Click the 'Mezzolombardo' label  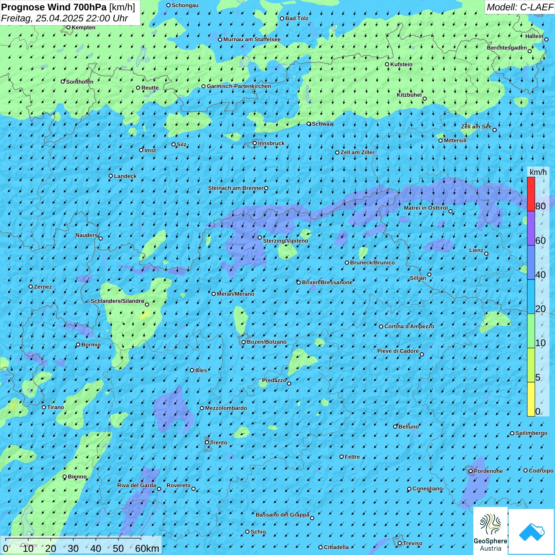(226, 408)
